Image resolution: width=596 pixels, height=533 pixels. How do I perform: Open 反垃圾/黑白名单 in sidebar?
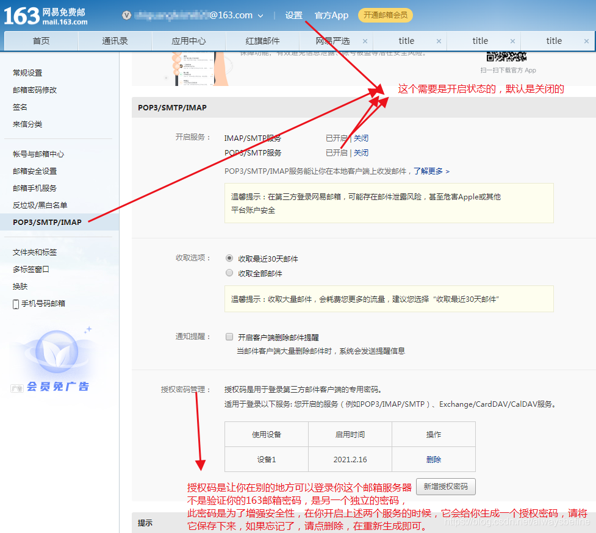point(40,205)
